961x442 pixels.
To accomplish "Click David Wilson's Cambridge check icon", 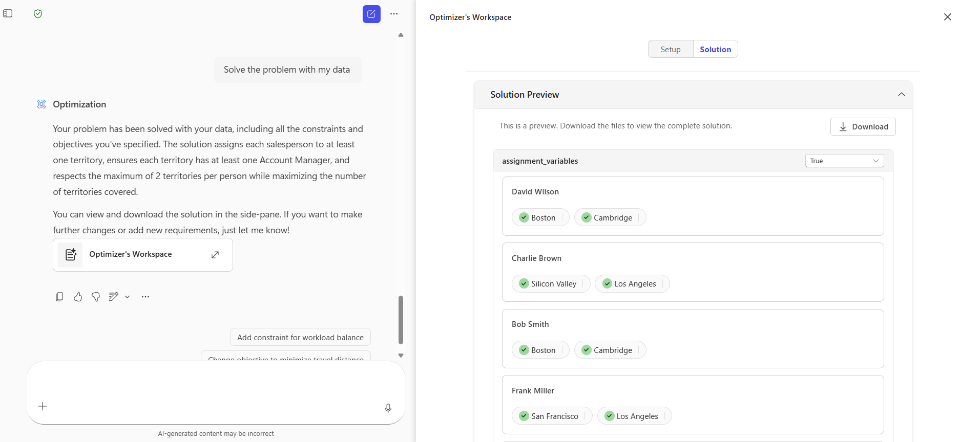I will (587, 217).
